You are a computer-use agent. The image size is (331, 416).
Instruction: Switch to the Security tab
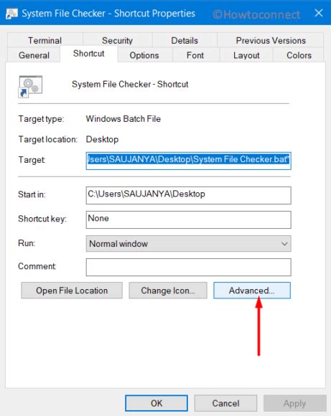click(x=117, y=40)
